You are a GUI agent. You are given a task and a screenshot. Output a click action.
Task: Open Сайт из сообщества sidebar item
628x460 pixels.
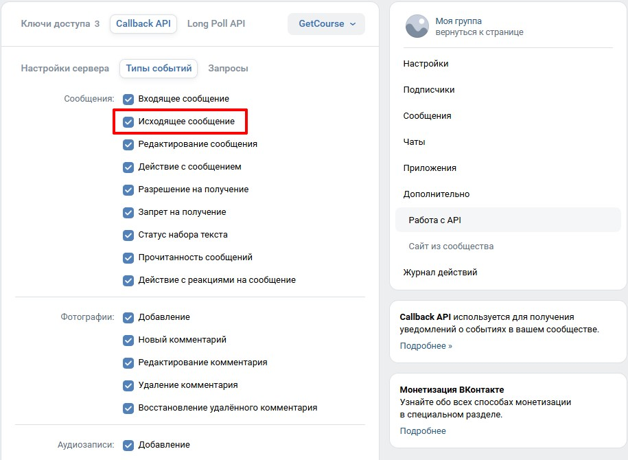[451, 246]
